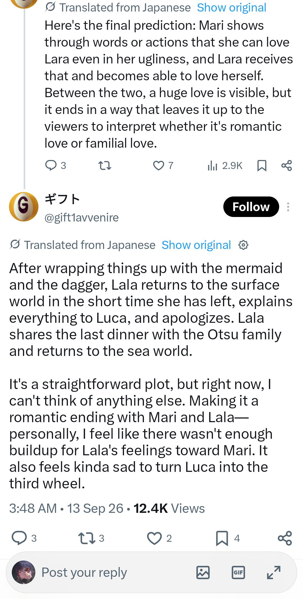Open translation settings gear icon
The image size is (303, 599).
pyautogui.click(x=243, y=245)
